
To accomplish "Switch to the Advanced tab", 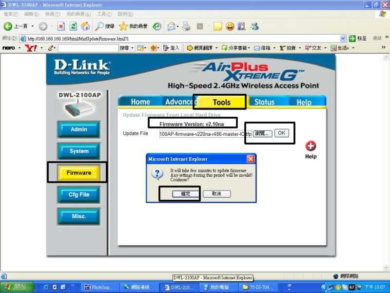I will [x=179, y=102].
